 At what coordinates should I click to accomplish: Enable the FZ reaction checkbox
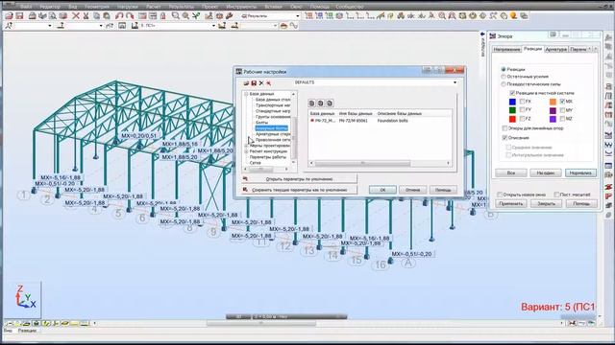(x=522, y=119)
